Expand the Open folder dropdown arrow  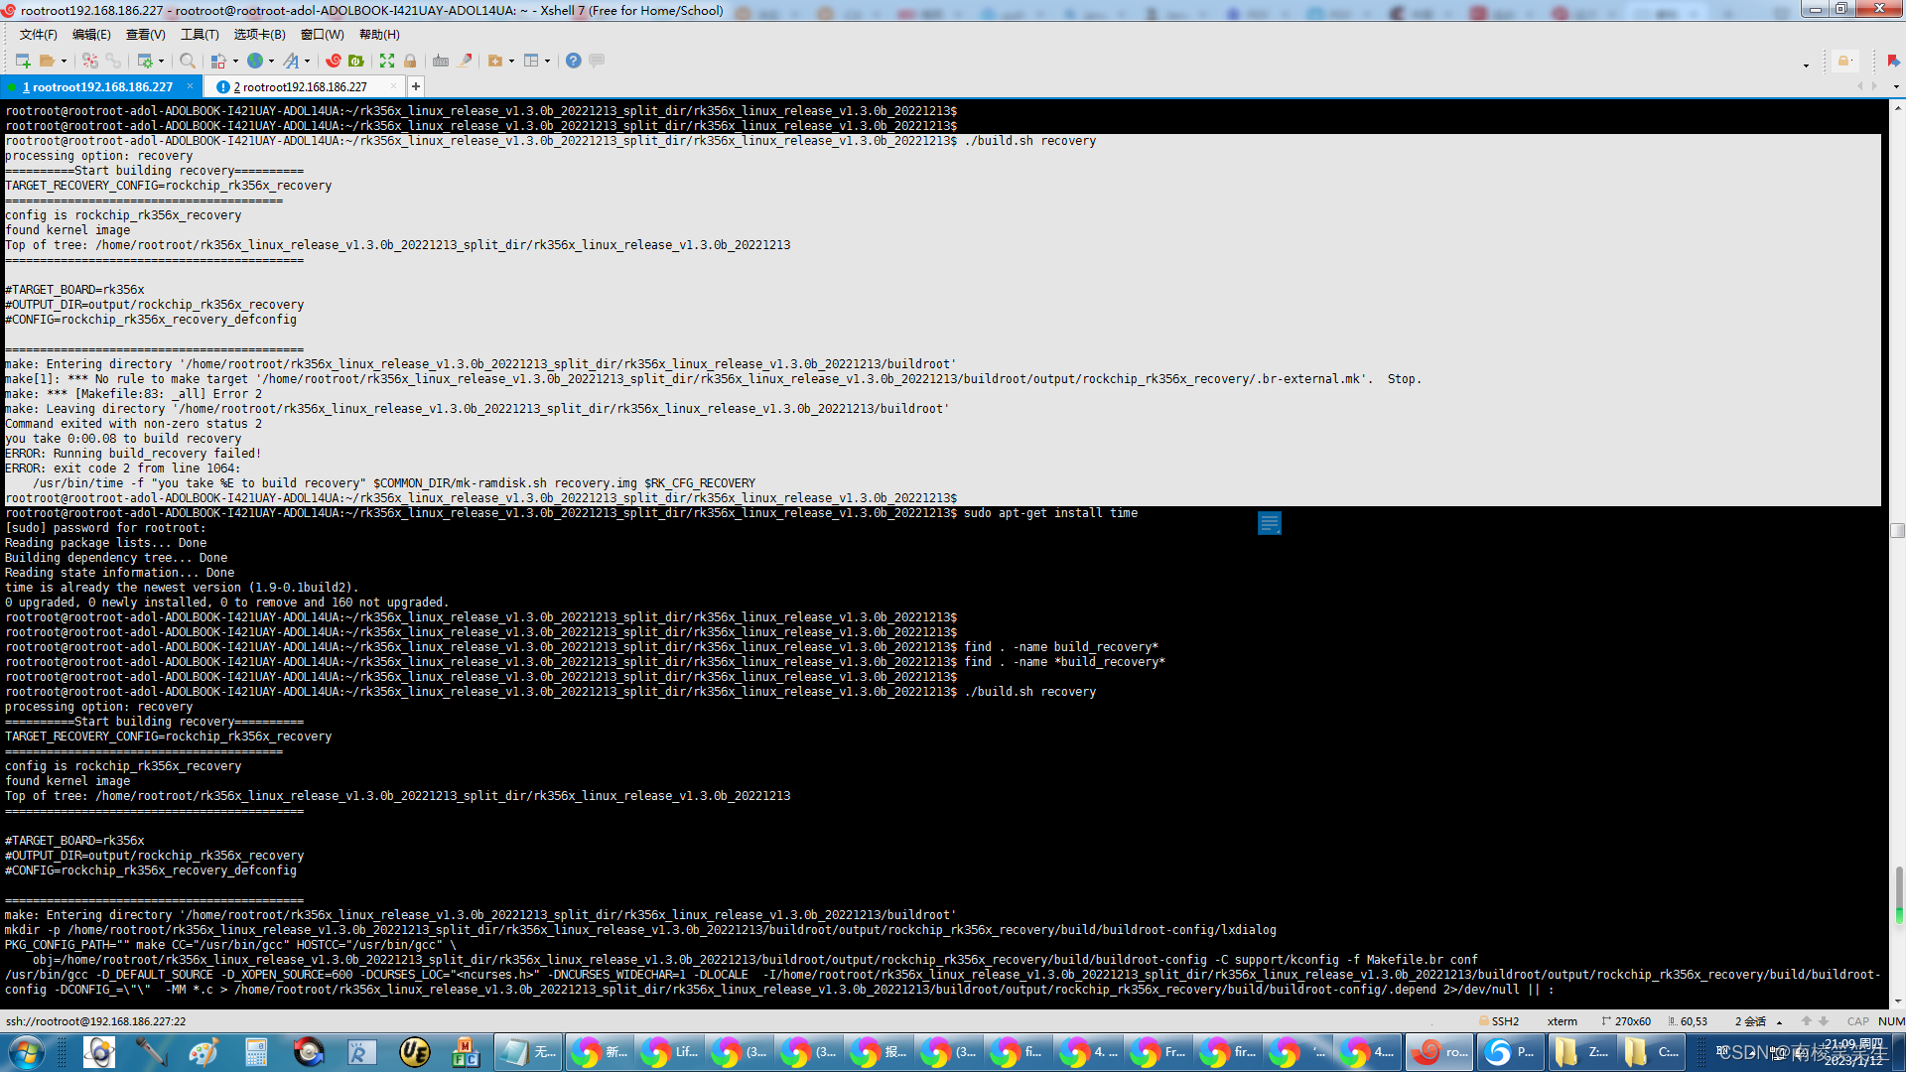(x=64, y=62)
